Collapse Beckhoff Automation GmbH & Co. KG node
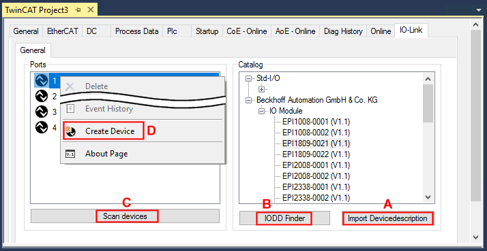The height and width of the screenshot is (251, 487). point(248,101)
